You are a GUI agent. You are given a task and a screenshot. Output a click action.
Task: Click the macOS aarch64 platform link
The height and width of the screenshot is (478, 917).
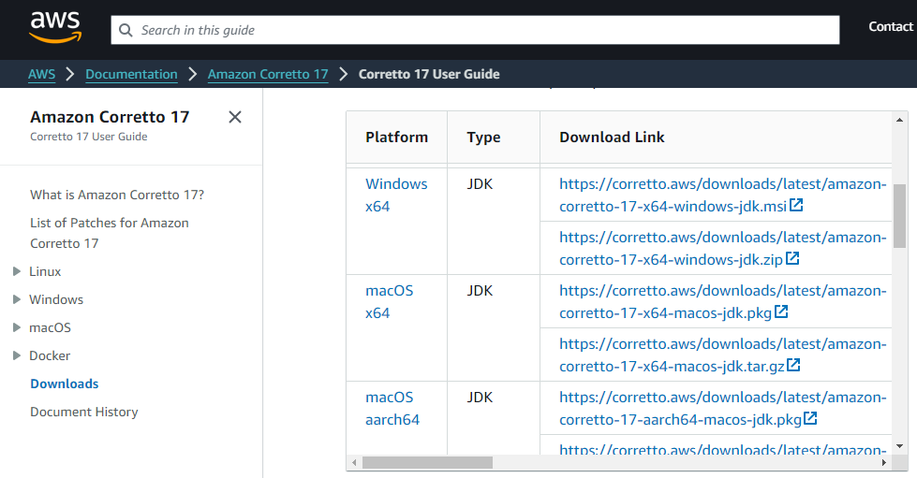click(x=392, y=409)
